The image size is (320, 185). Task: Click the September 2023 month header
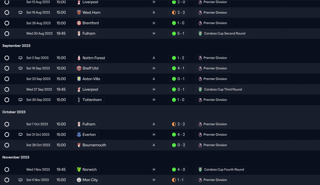click(x=16, y=46)
